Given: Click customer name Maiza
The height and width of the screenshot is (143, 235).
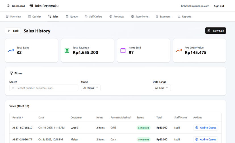Looking at the screenshot, I should 74,140.
